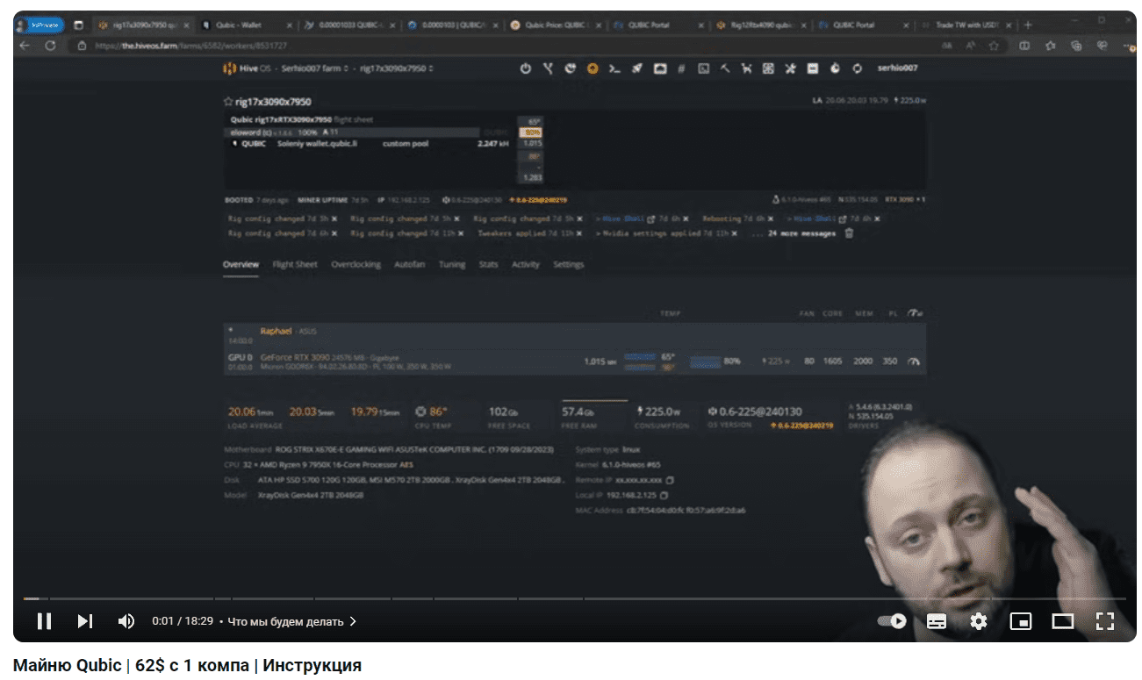The width and height of the screenshot is (1142, 680).
Task: Copy the Remote IP value
Action: pos(670,480)
